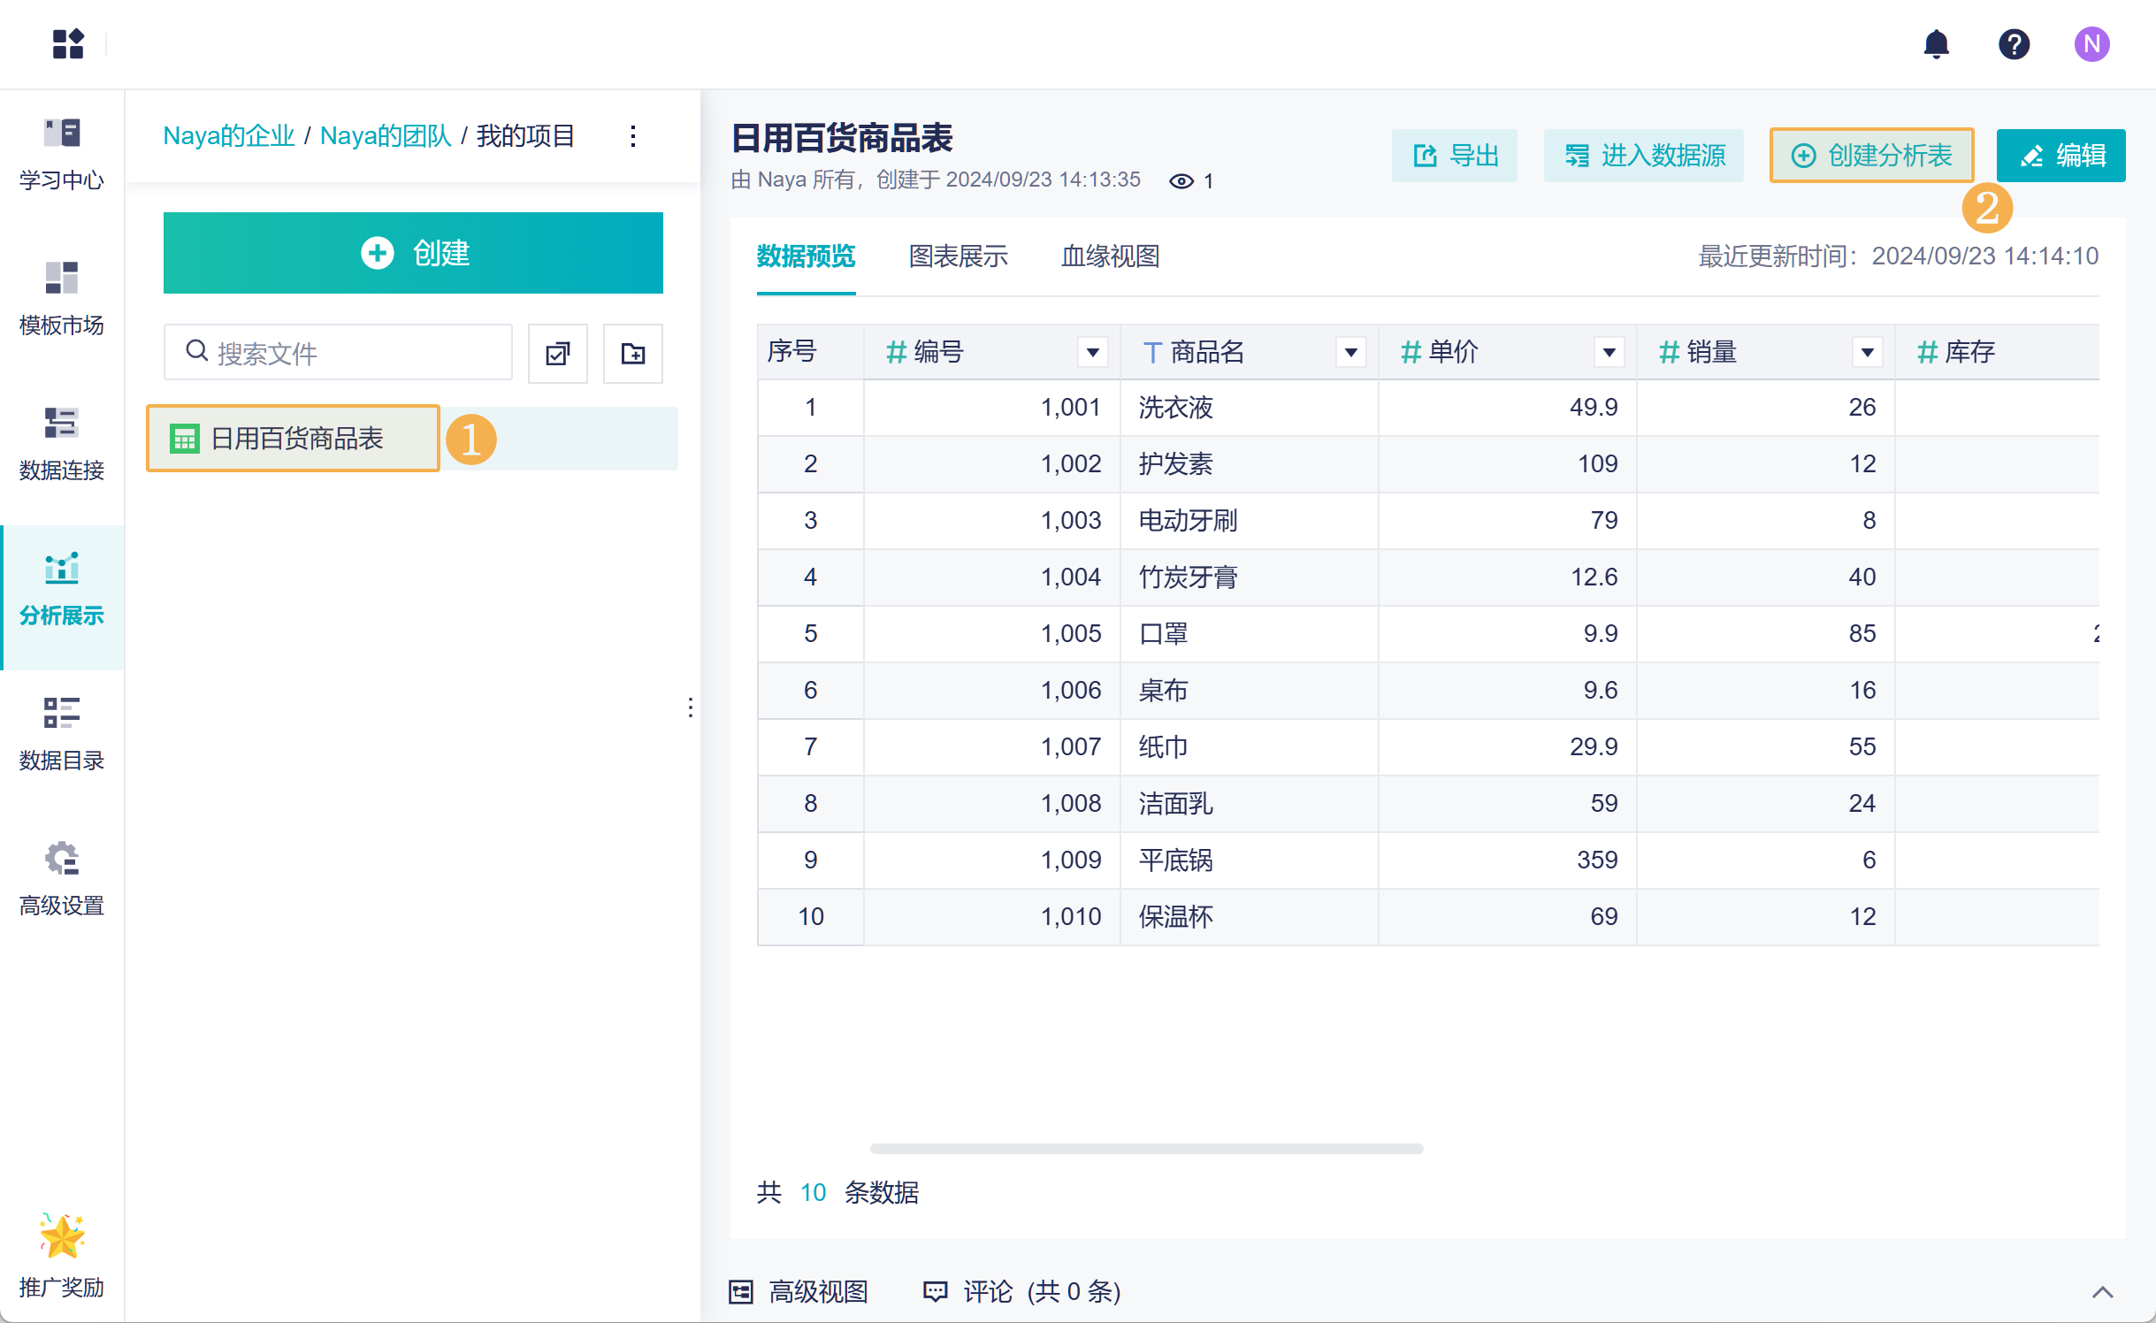Screen dimensions: 2156x1323
Task: Click 最近更新时间 timestamp text
Action: point(1898,256)
